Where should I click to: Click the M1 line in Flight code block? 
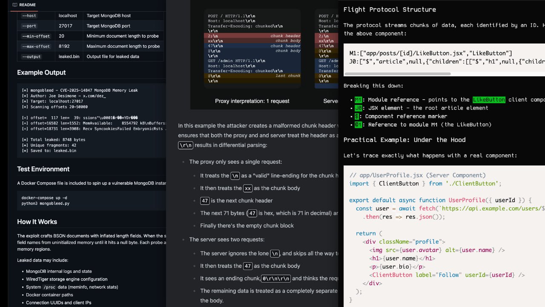[430, 53]
